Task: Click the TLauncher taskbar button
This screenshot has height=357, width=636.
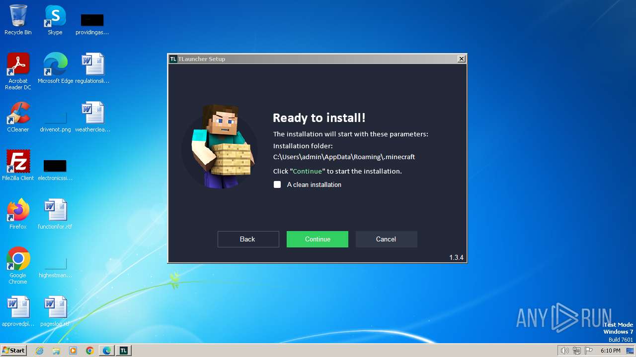Action: tap(124, 351)
